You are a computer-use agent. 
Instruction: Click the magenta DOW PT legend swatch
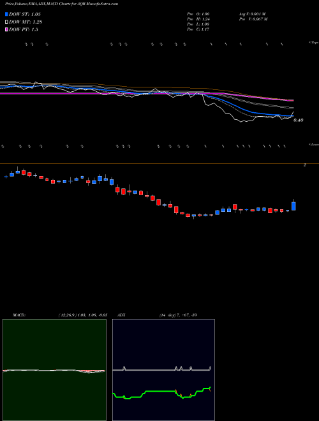[6, 29]
